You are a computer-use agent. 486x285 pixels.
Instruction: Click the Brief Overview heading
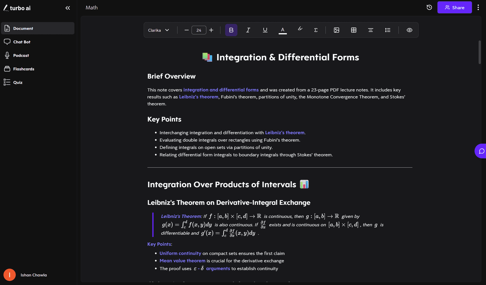tap(171, 76)
